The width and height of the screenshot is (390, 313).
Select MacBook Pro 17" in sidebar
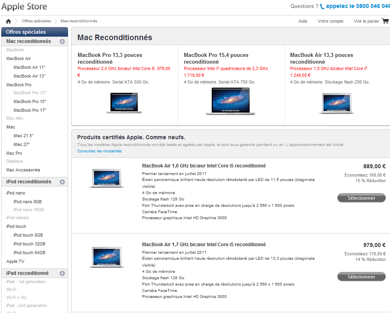[x=30, y=110]
